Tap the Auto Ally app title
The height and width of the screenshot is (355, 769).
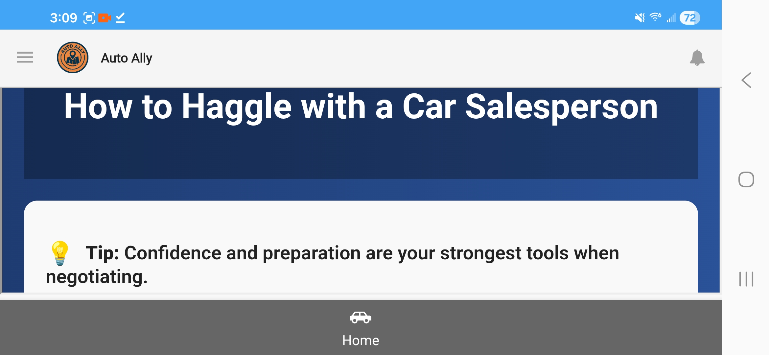[127, 58]
